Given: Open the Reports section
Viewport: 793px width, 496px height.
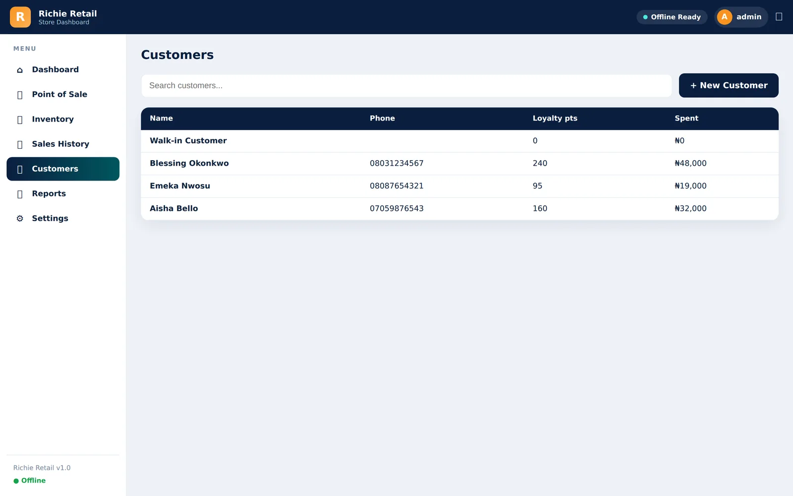Looking at the screenshot, I should click(x=63, y=193).
